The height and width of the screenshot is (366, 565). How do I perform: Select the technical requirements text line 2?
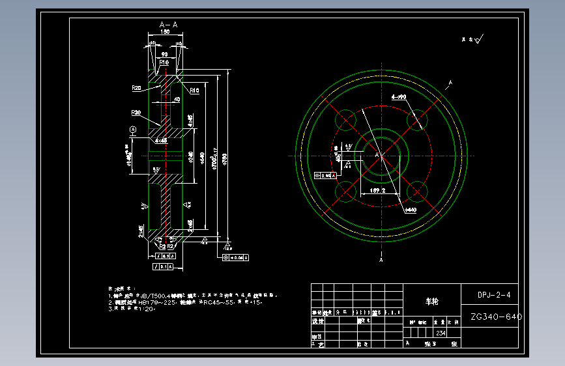point(185,302)
